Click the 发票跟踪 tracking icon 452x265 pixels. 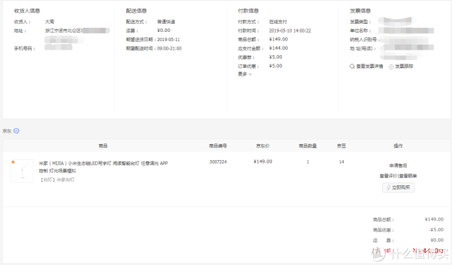(x=391, y=67)
